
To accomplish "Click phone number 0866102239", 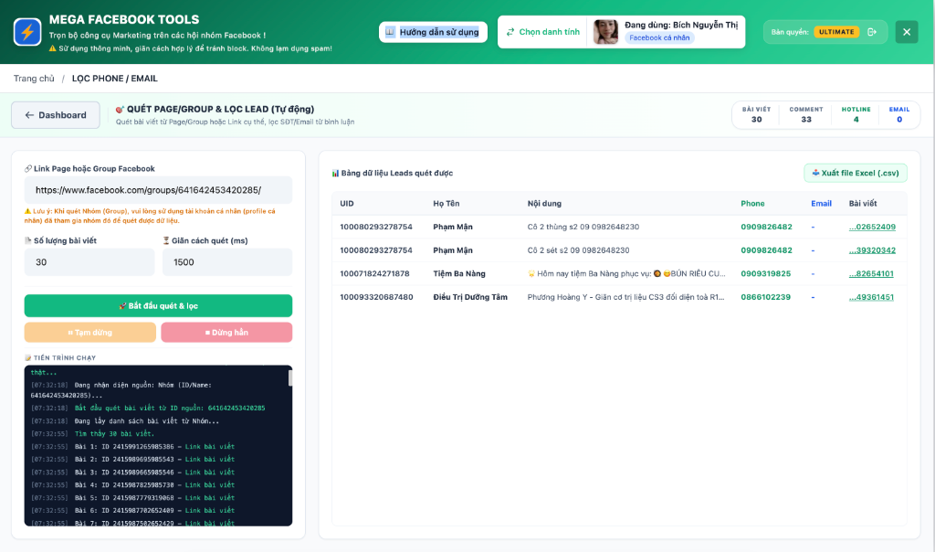I will point(766,297).
